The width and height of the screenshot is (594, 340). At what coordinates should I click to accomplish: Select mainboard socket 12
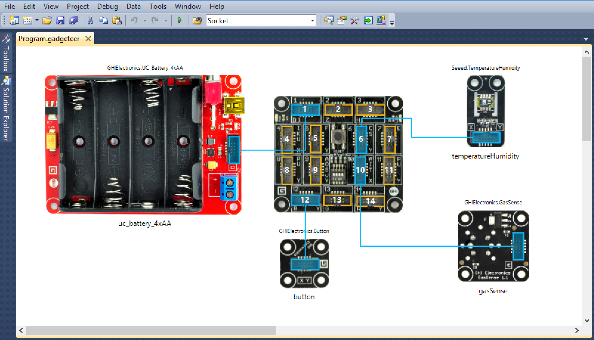pyautogui.click(x=305, y=200)
